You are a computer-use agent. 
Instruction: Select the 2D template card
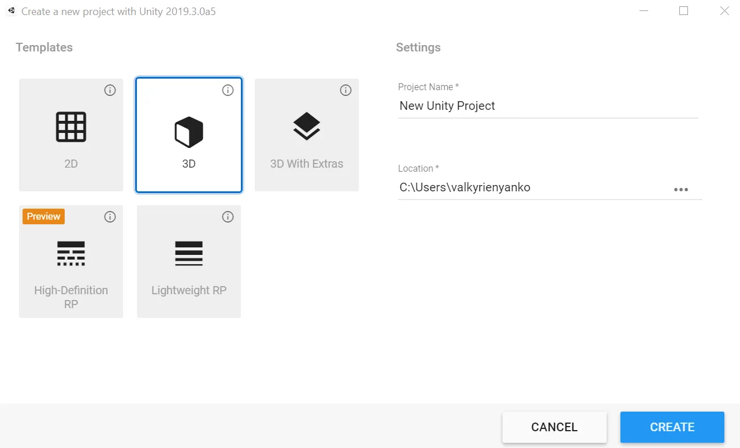click(x=71, y=135)
